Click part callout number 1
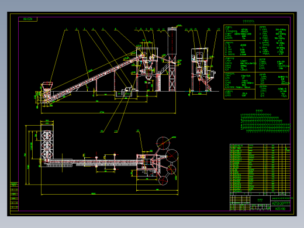Viewport: 304px width, 228px height. (x=67, y=29)
